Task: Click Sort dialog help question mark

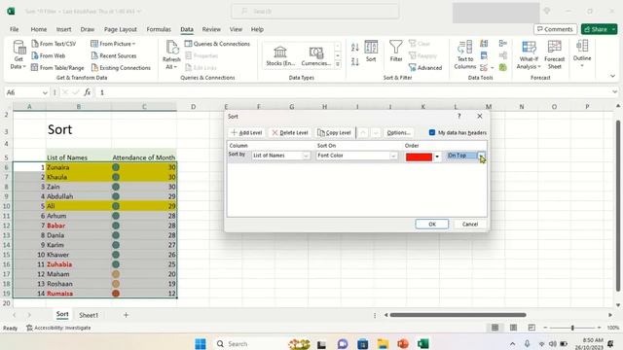Action: click(458, 117)
